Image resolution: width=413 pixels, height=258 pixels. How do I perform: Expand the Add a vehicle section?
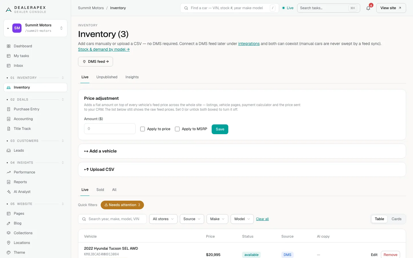242,151
